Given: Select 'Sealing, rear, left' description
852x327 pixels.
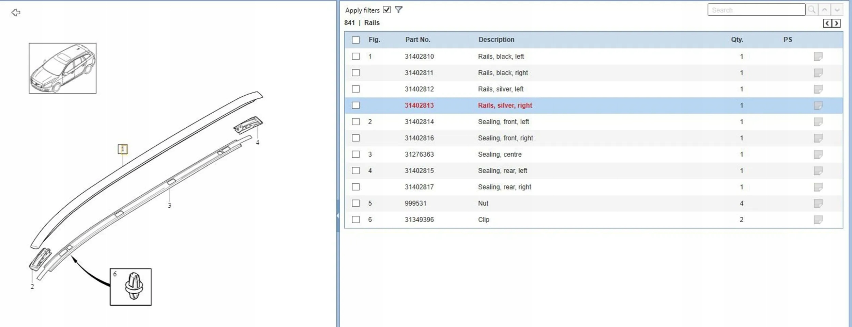Looking at the screenshot, I should [502, 171].
